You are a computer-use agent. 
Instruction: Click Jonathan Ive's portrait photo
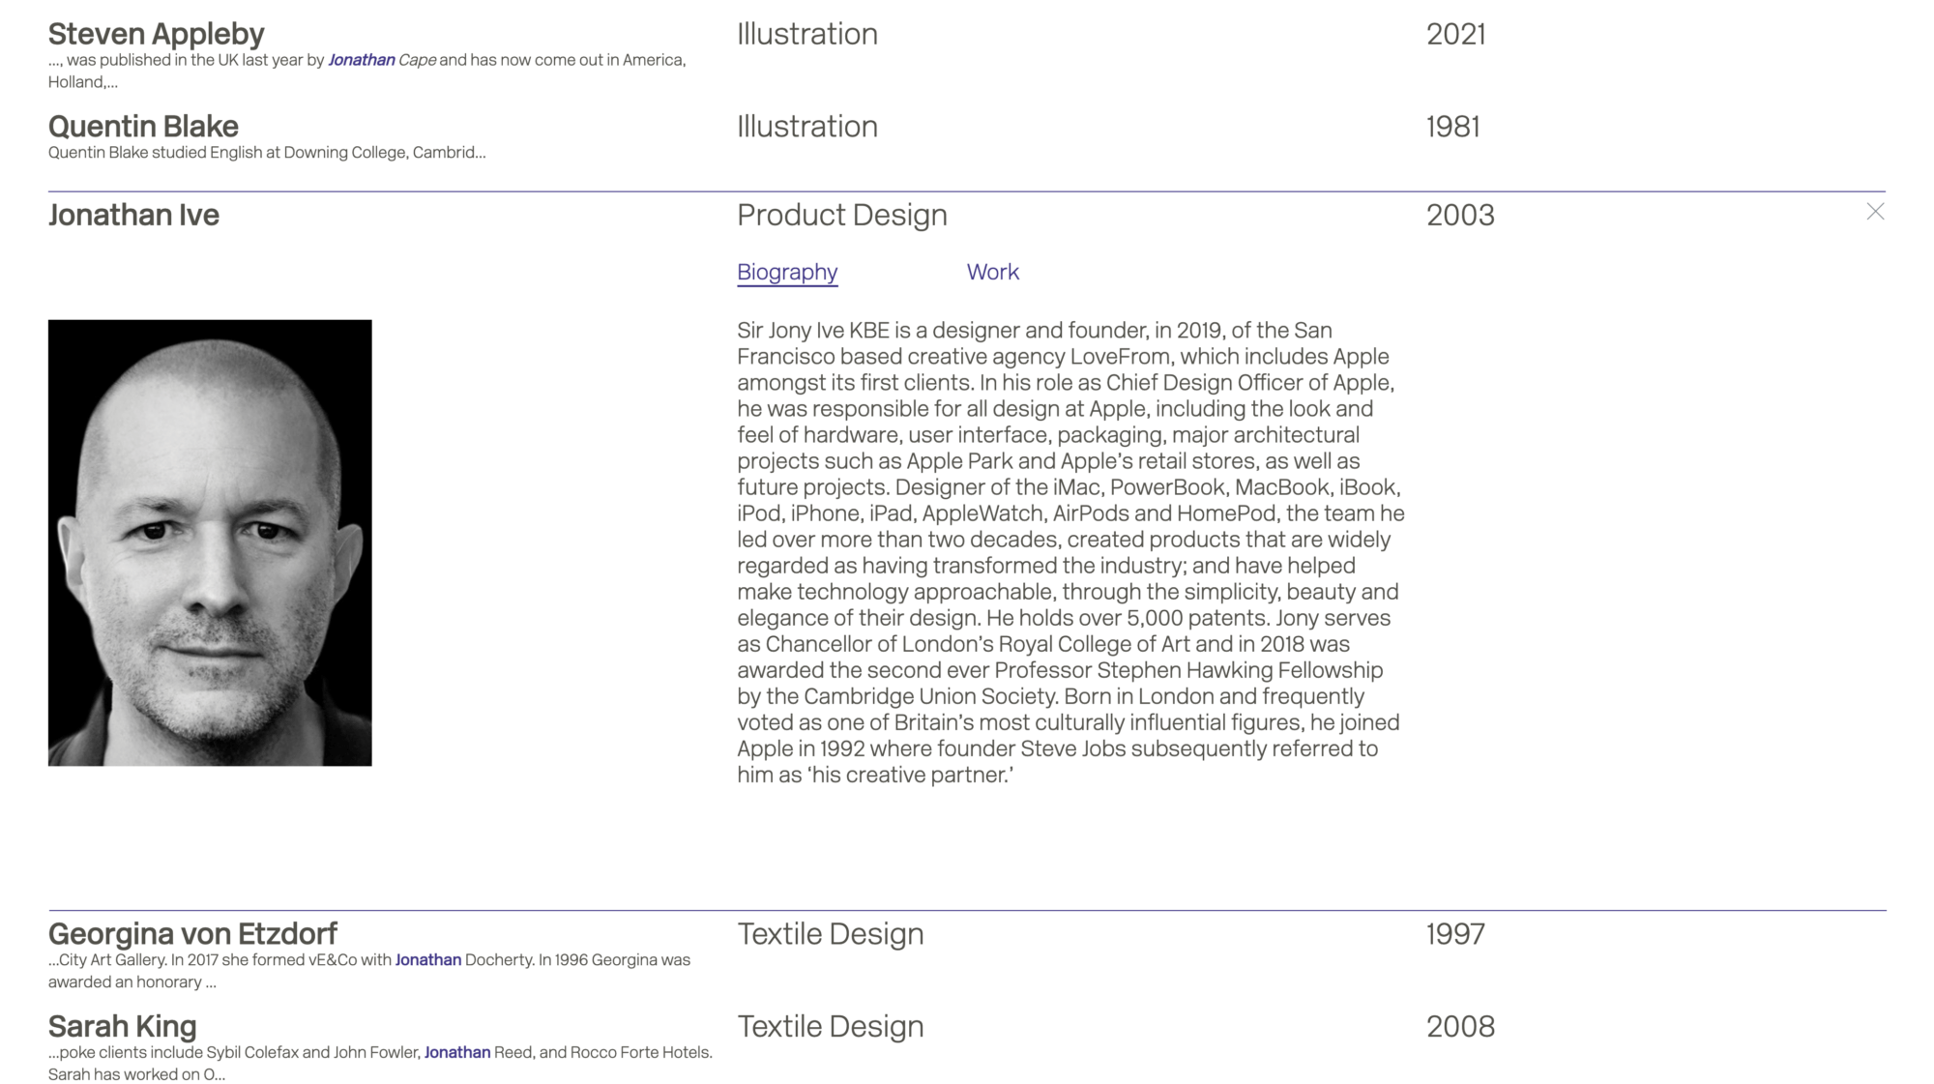click(x=210, y=542)
